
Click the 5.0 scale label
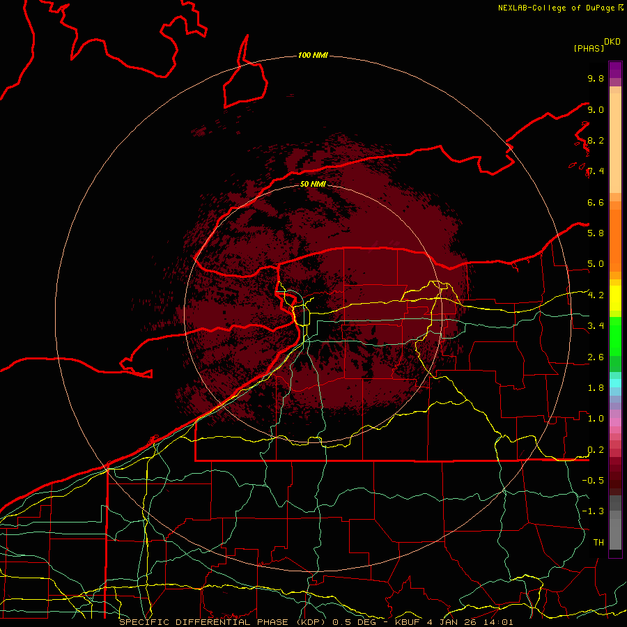point(596,264)
